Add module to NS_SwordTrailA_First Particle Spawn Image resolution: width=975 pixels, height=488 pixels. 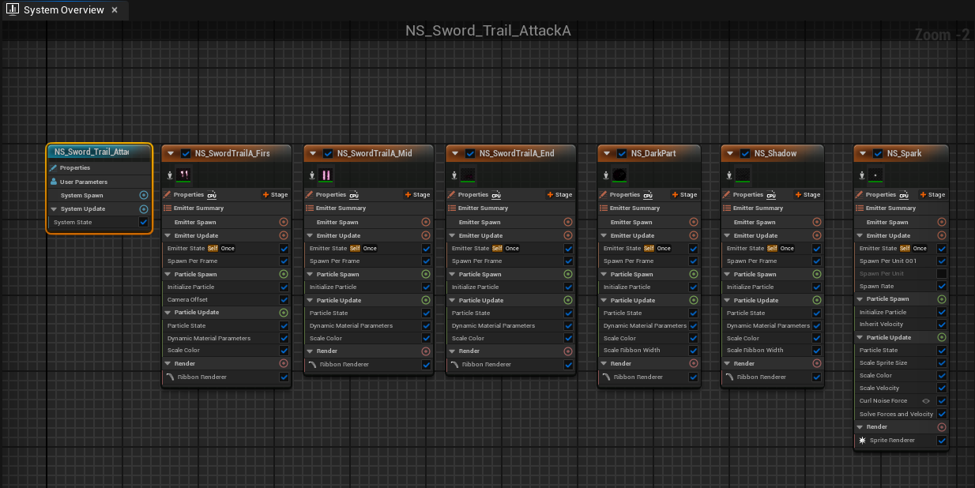284,274
